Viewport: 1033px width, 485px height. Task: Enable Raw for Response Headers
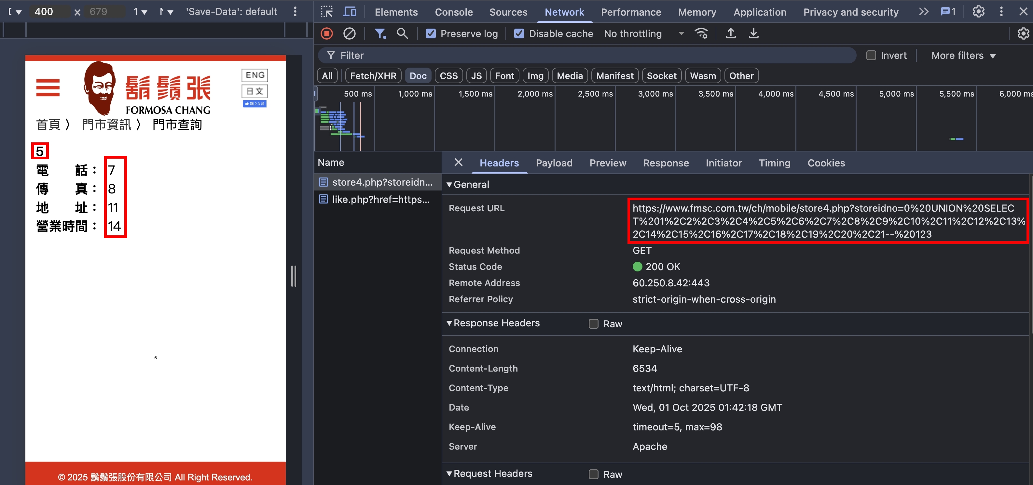click(x=594, y=323)
